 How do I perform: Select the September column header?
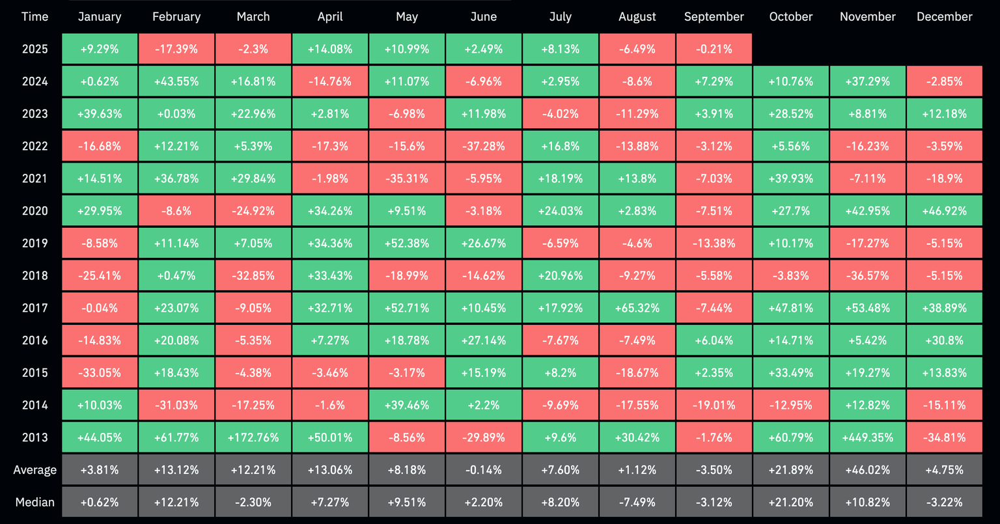point(714,17)
